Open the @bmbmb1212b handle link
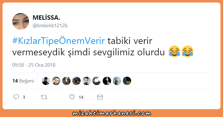 pos(50,26)
